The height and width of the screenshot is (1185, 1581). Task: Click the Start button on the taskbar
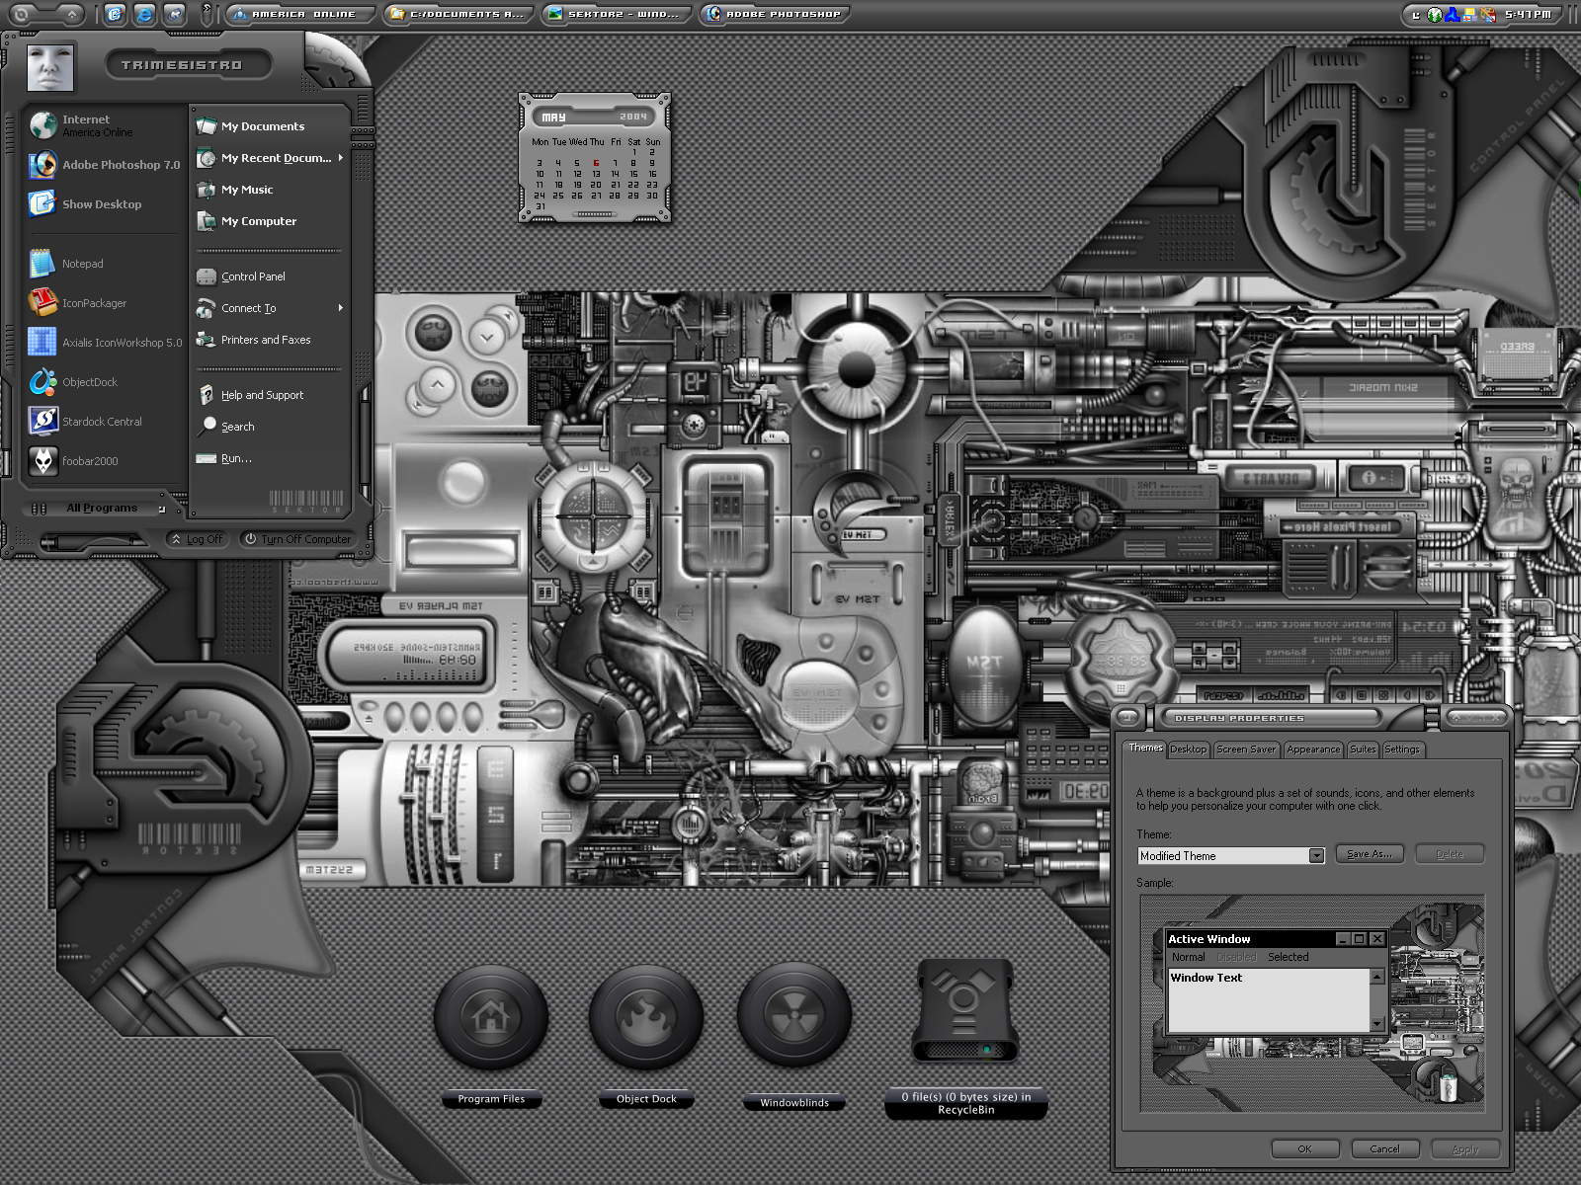pyautogui.click(x=45, y=14)
